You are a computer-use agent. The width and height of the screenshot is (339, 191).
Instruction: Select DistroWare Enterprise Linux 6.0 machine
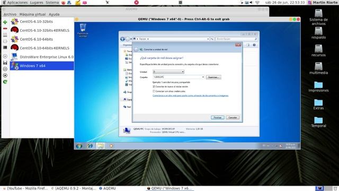[42, 57]
